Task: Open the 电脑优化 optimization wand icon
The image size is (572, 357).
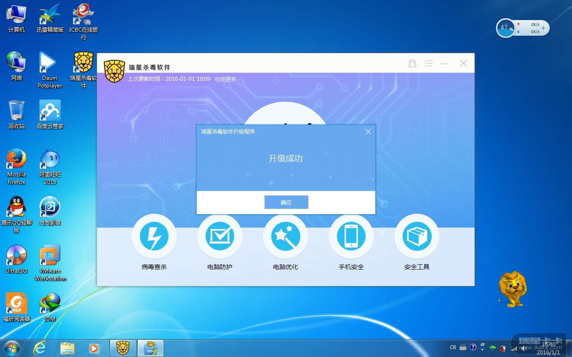Action: point(286,237)
